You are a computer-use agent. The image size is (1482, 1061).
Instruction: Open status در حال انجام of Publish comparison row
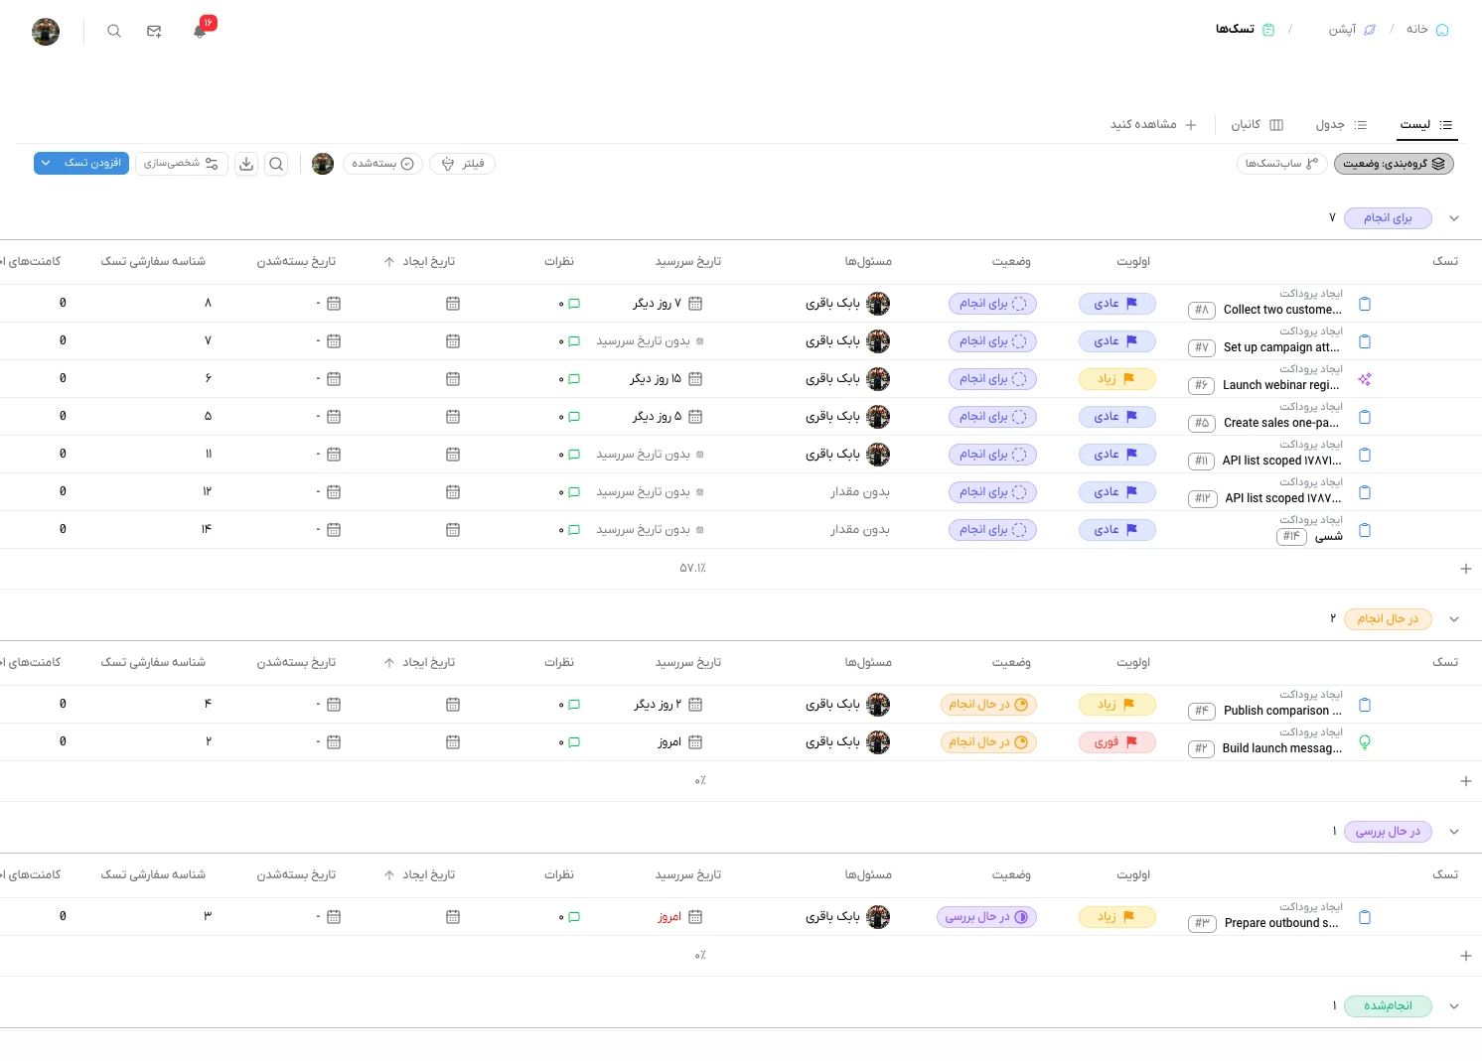pos(988,705)
